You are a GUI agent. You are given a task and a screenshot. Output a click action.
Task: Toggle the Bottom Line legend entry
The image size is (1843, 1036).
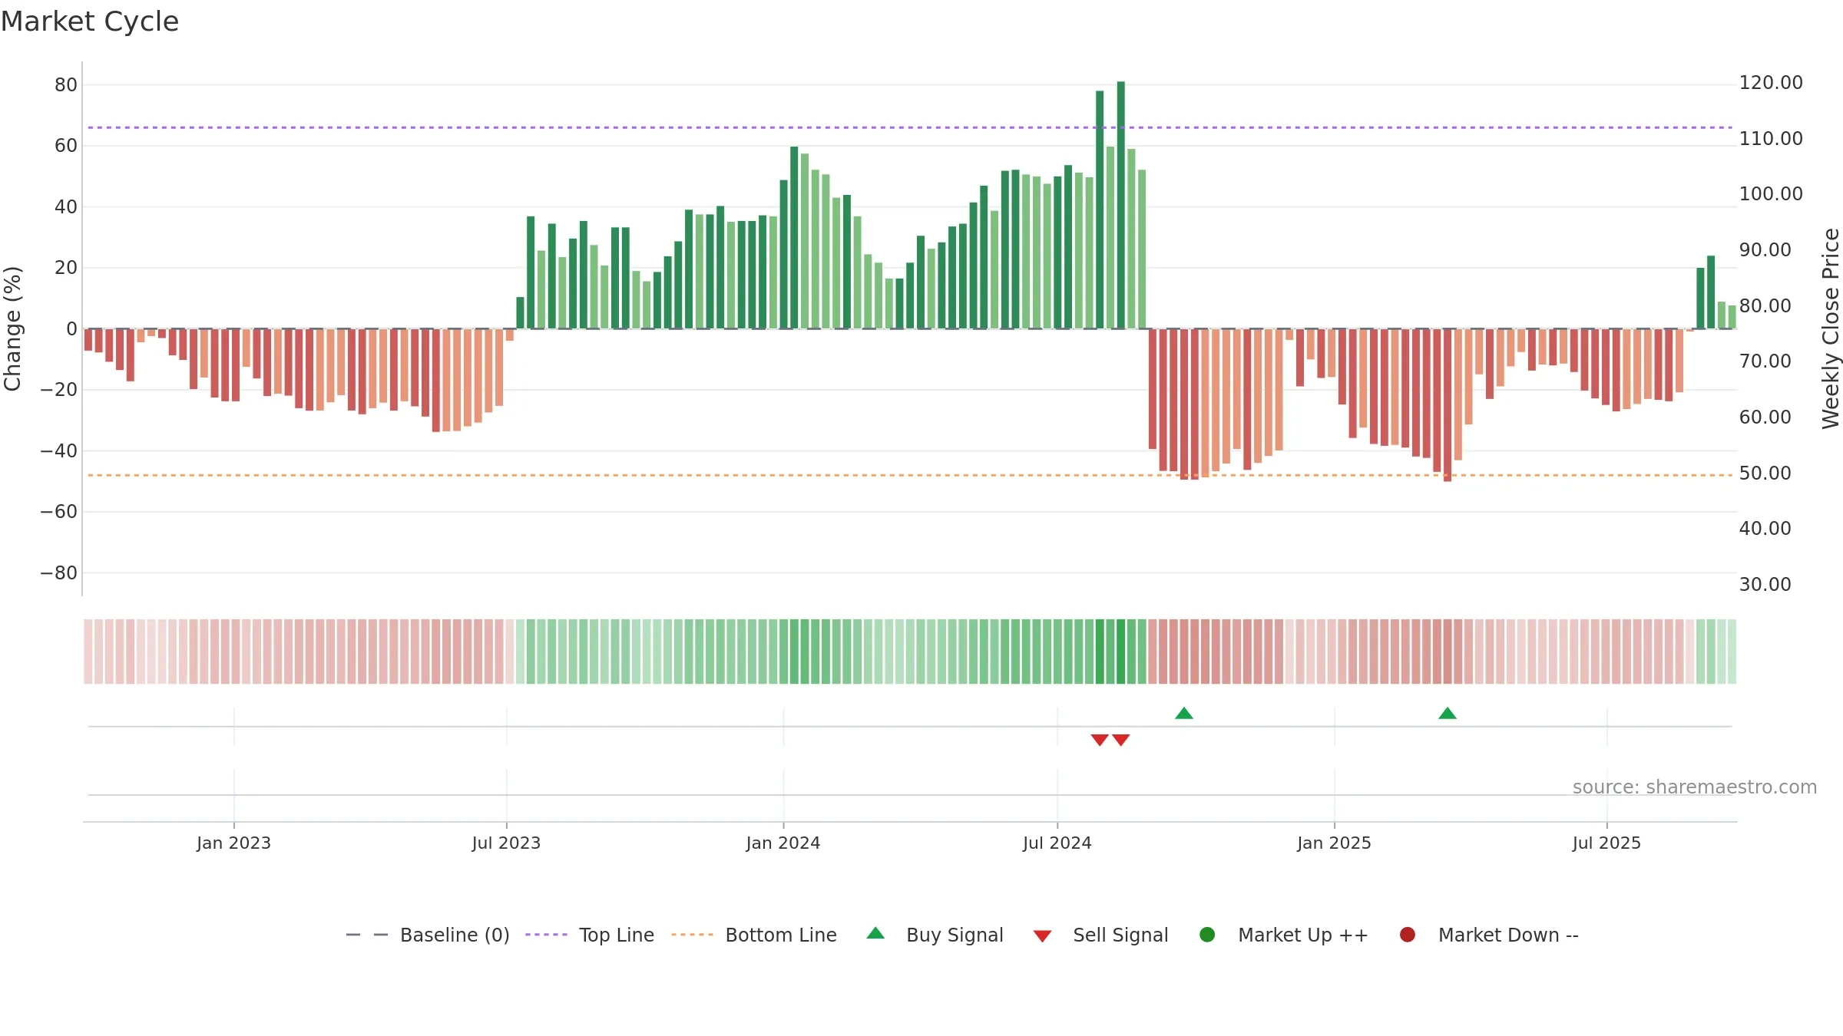coord(754,935)
